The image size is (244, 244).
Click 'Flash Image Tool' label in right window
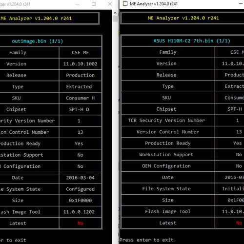click(168, 211)
